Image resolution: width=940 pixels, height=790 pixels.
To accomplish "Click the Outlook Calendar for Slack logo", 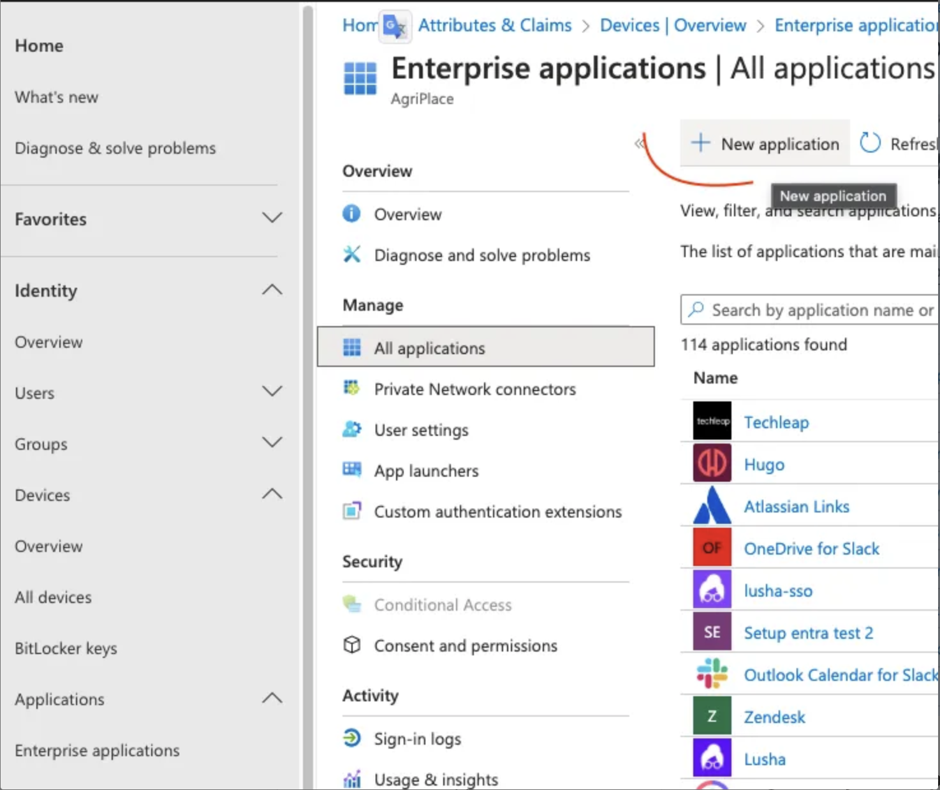I will pos(712,674).
